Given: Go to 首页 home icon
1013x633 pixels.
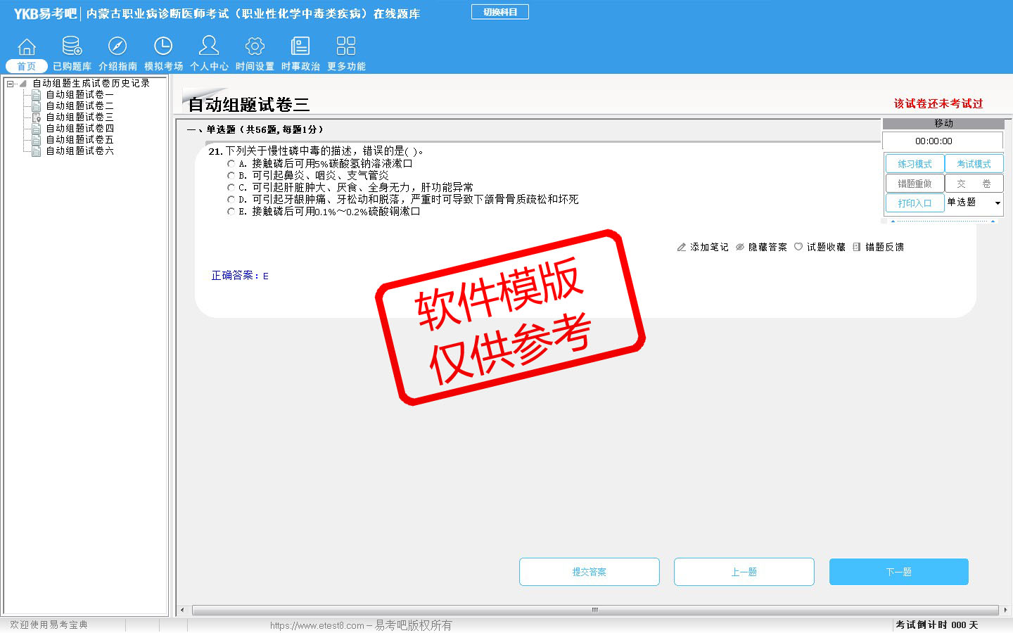Looking at the screenshot, I should [27, 46].
